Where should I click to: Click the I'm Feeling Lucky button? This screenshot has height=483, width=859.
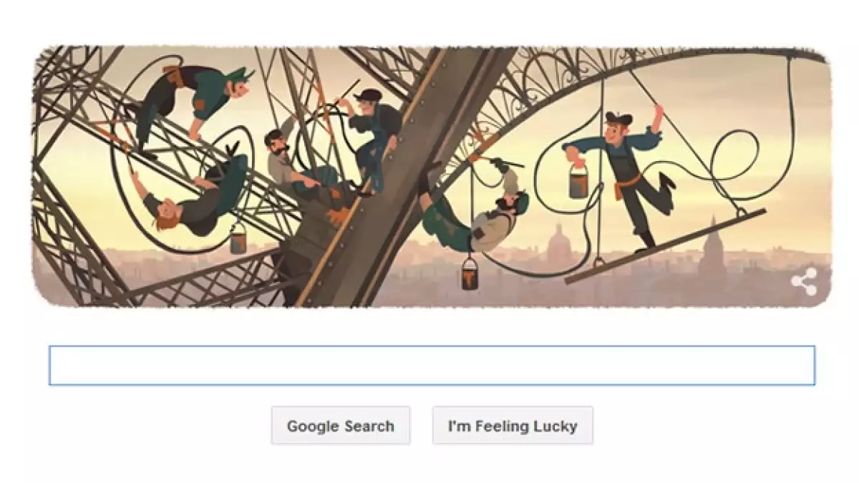click(x=513, y=426)
